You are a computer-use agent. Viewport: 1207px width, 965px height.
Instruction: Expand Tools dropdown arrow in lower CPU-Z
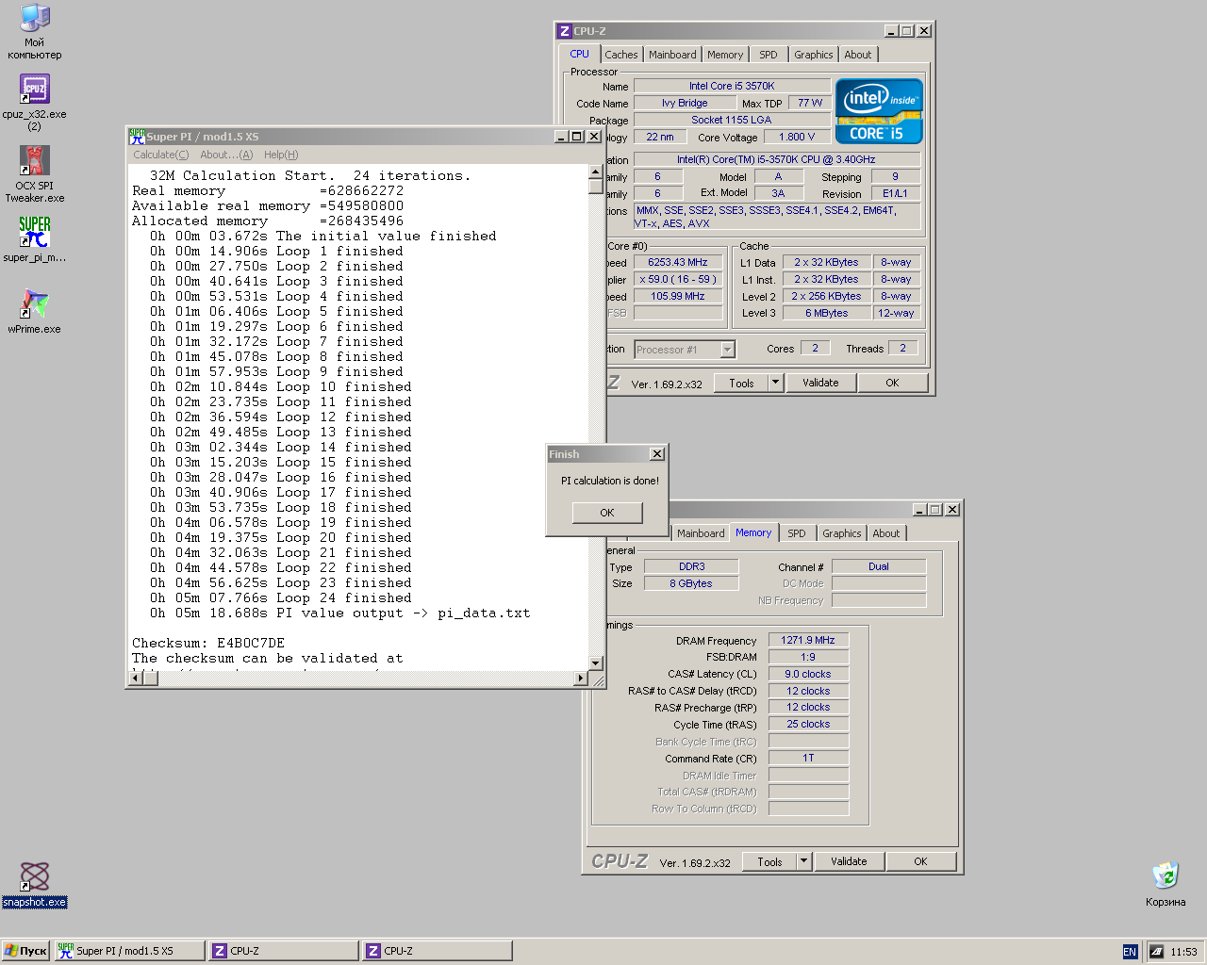coord(804,861)
